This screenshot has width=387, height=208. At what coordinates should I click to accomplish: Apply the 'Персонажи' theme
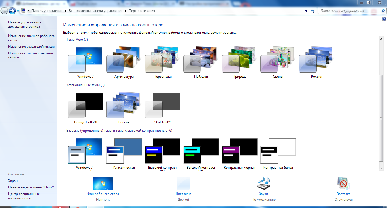[x=162, y=63]
